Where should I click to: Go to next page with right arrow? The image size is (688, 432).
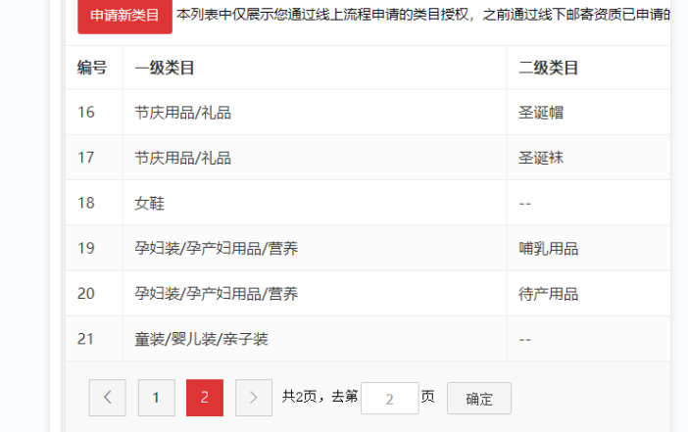[254, 398]
